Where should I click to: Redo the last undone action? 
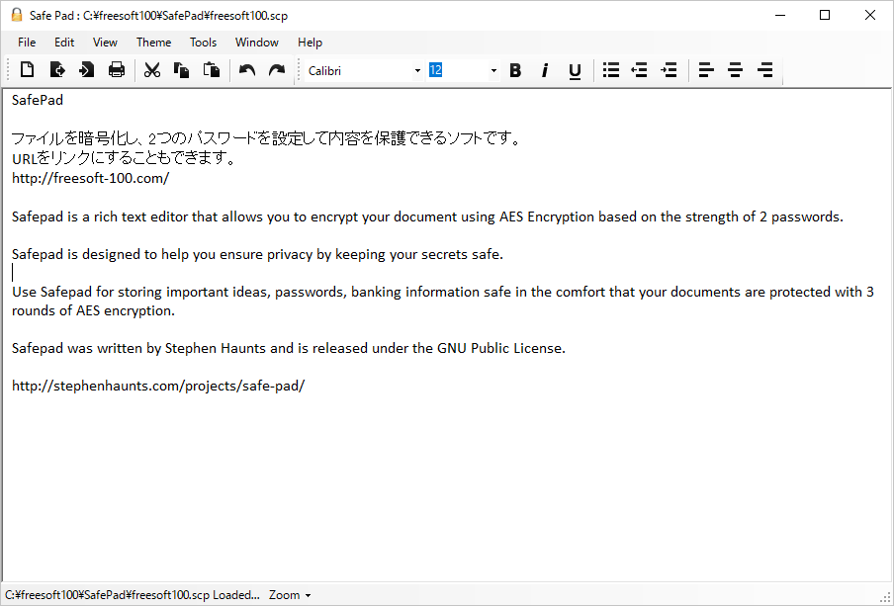(x=277, y=70)
